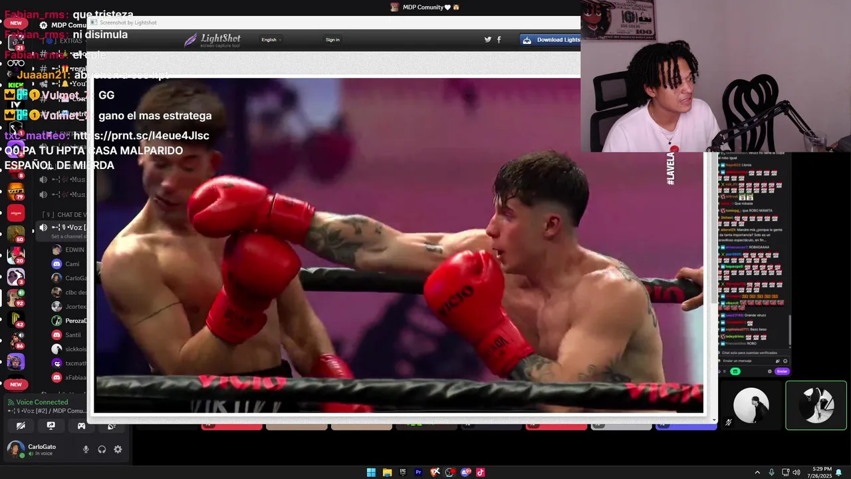851x479 pixels.
Task: Open LightShot Facebook icon link
Action: [x=499, y=40]
